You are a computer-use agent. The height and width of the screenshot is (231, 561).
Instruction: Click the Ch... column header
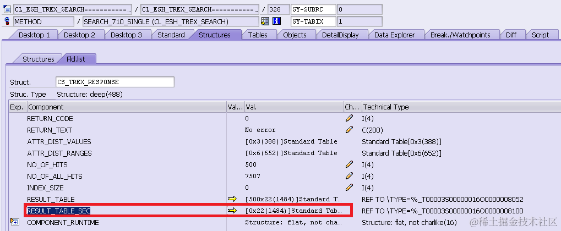point(352,107)
